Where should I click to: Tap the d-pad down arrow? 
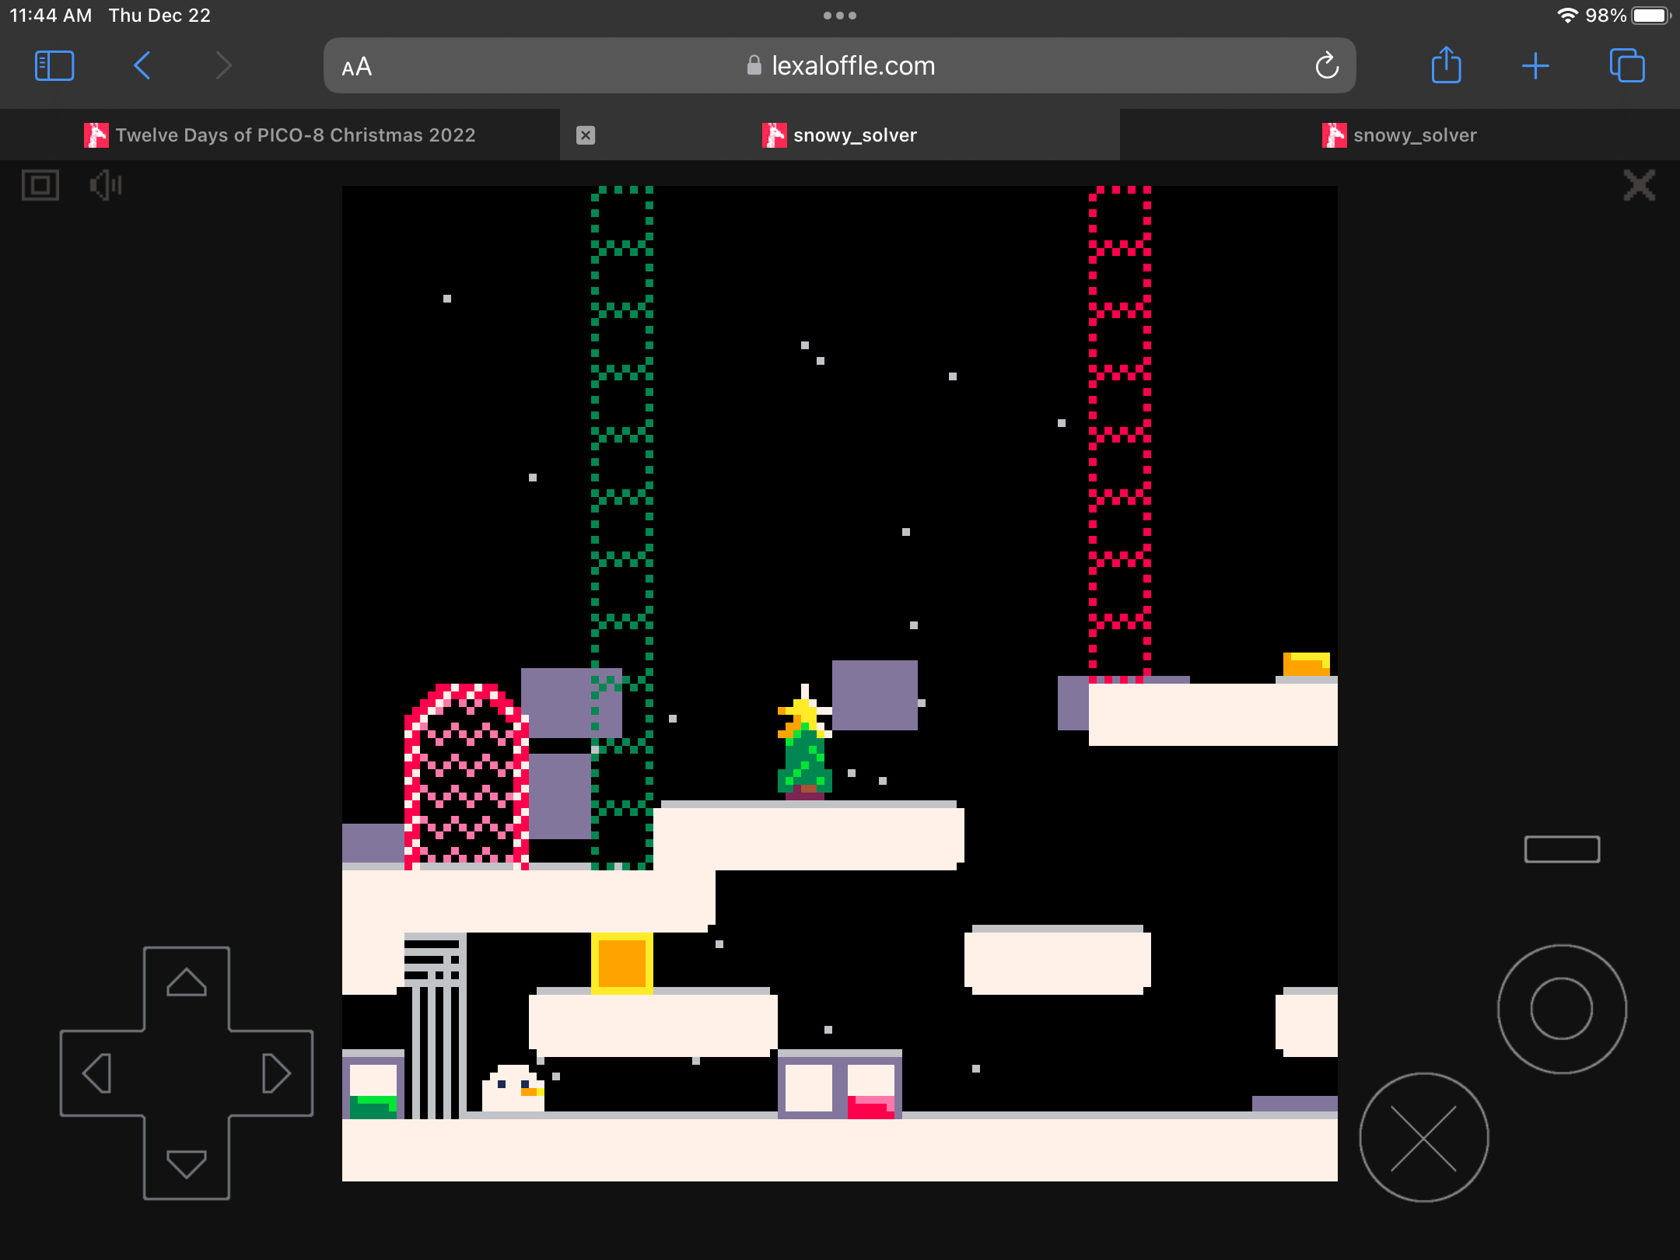(x=187, y=1164)
